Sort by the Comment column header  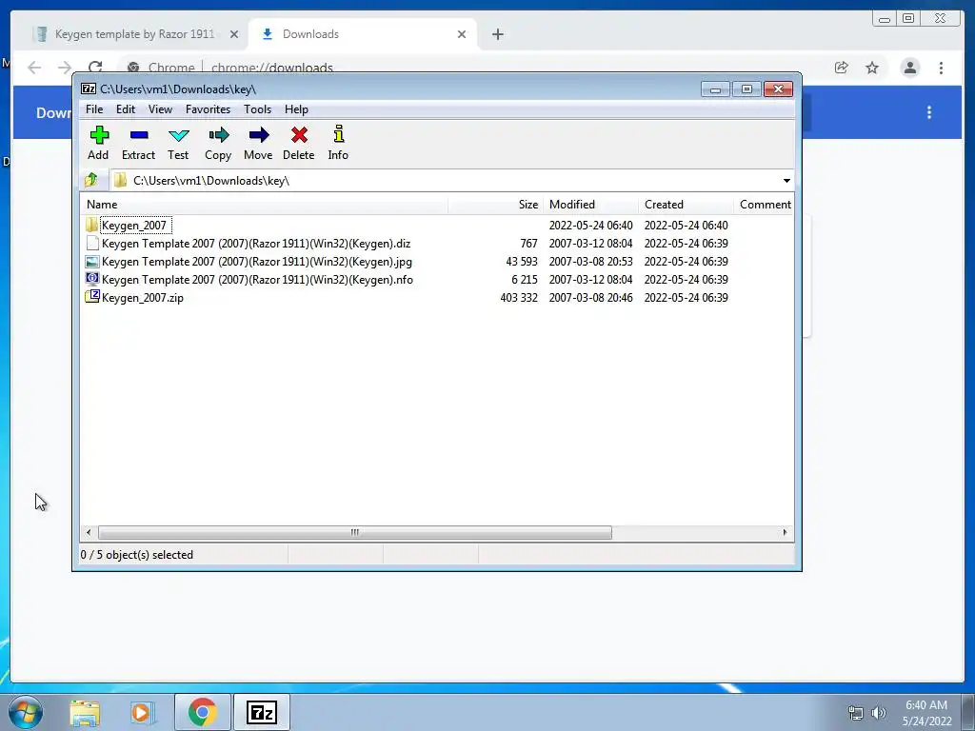pyautogui.click(x=764, y=205)
